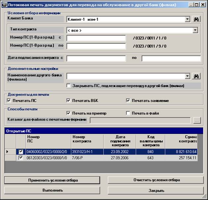The height and width of the screenshot is (200, 208).
Task: Uncheck row checkbox for 04060002/0323/0000/2/0
Action: [21, 152]
